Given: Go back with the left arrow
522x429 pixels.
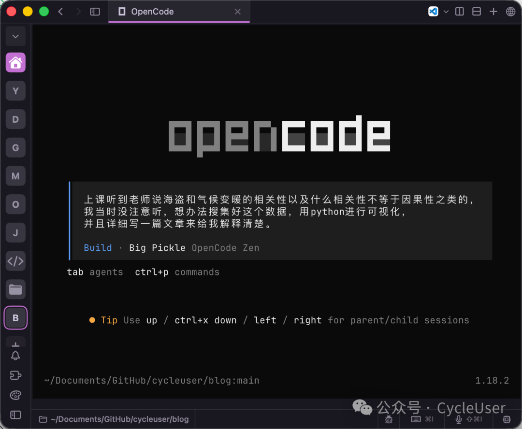Looking at the screenshot, I should [x=60, y=12].
